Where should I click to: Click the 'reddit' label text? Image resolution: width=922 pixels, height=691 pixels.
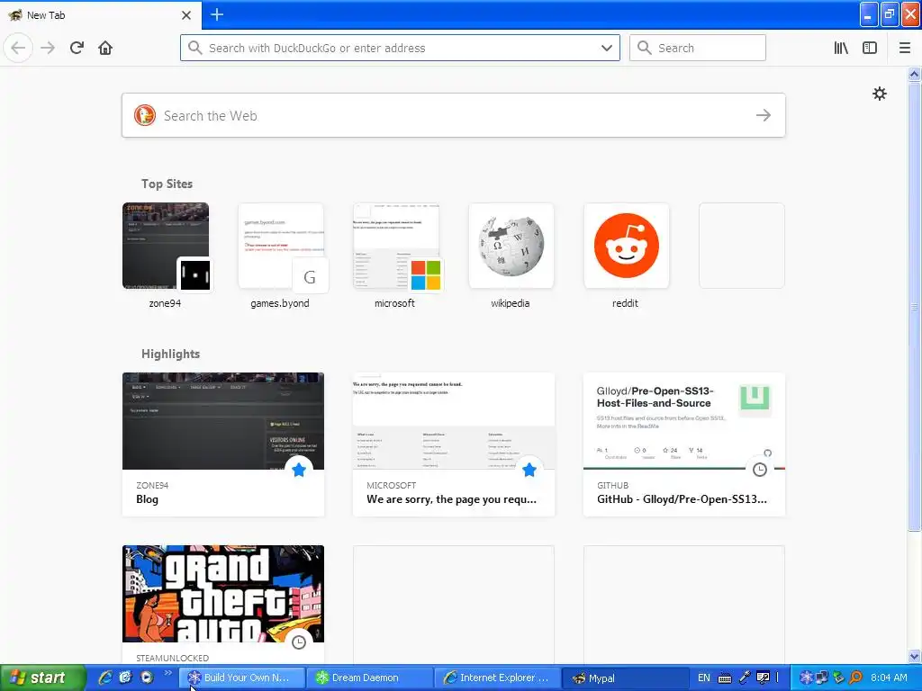tap(625, 303)
